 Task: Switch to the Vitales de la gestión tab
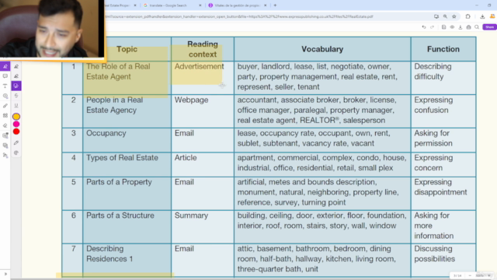[237, 5]
